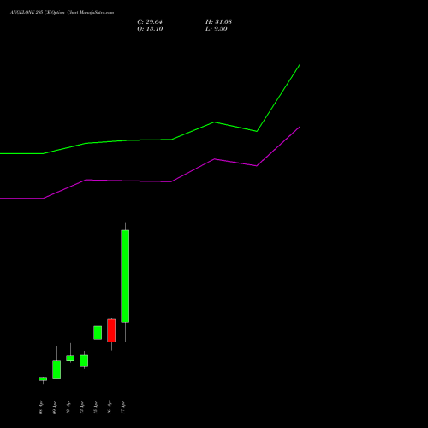The height and width of the screenshot is (428, 428).
Task: Select the high value H: 31.08
Action: pos(218,22)
